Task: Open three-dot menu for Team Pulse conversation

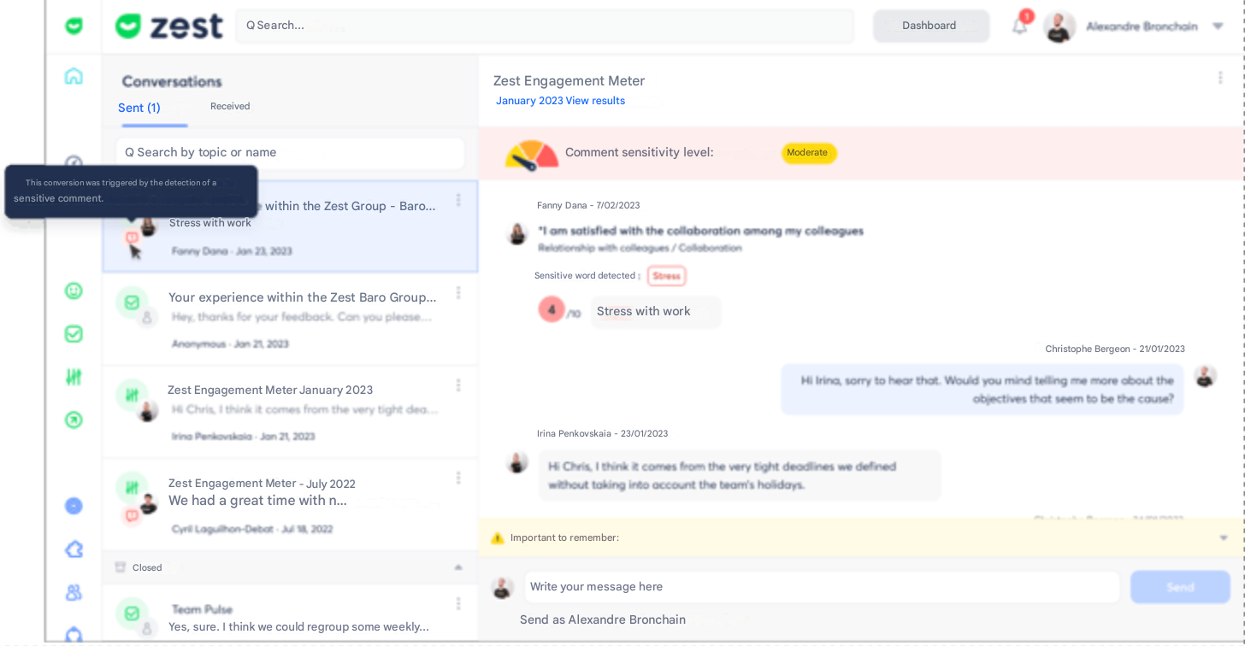Action: tap(458, 604)
